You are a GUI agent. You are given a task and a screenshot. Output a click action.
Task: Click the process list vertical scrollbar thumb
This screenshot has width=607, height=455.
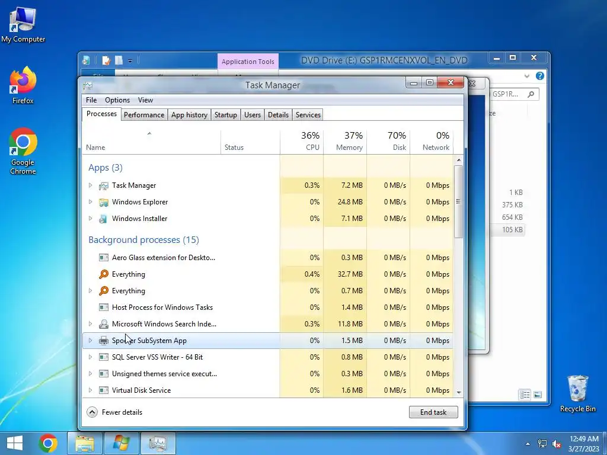pos(459,201)
